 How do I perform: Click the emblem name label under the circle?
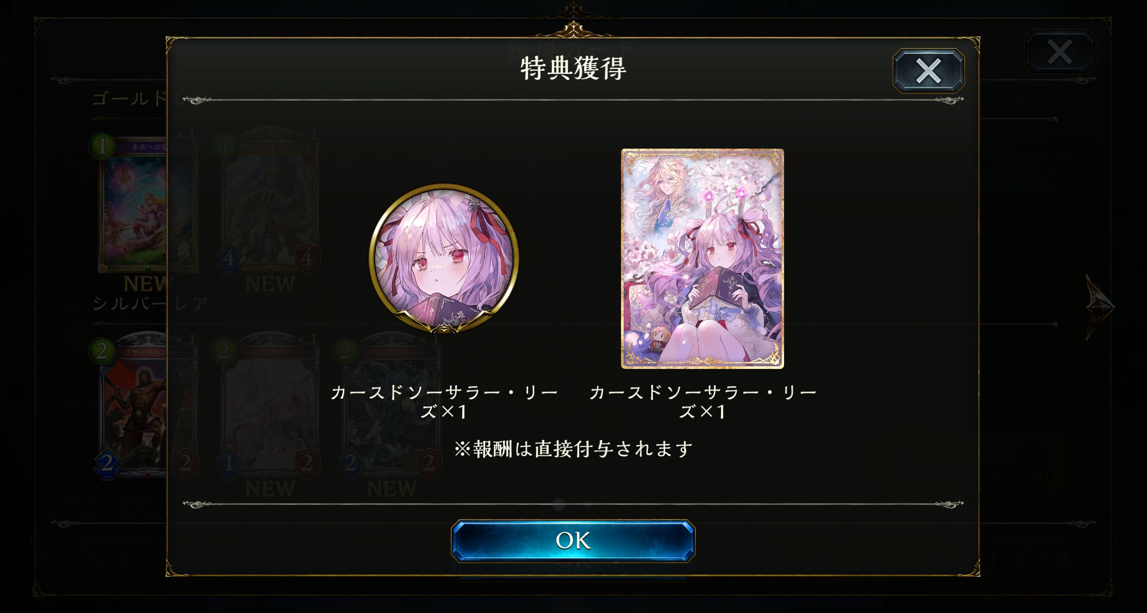(x=444, y=402)
